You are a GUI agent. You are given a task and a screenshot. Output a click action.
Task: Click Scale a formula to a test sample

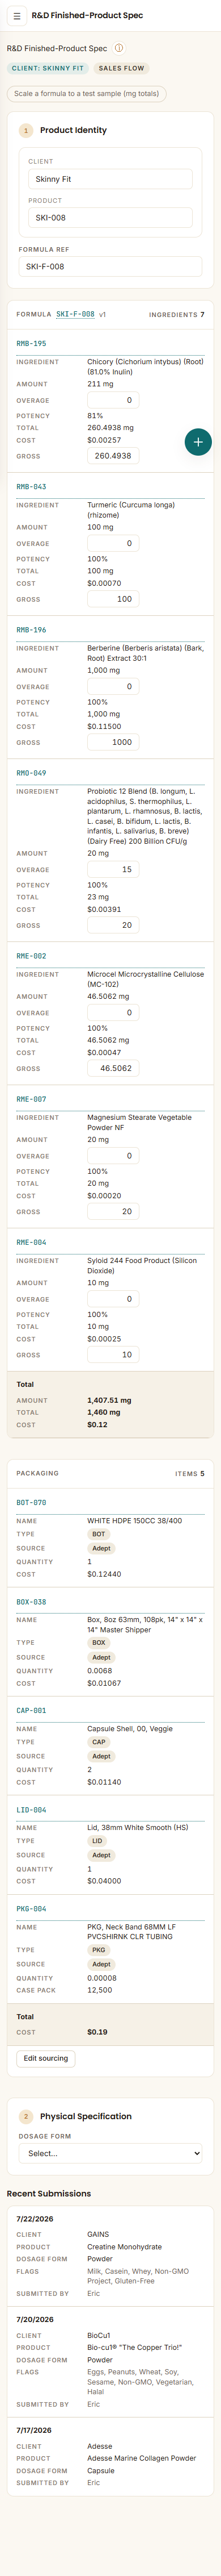(x=87, y=94)
